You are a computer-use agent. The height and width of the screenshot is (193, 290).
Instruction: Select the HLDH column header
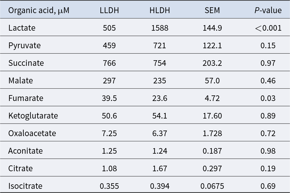(x=159, y=10)
